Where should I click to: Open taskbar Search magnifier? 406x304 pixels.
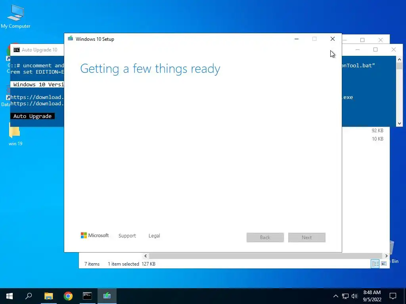point(29,296)
